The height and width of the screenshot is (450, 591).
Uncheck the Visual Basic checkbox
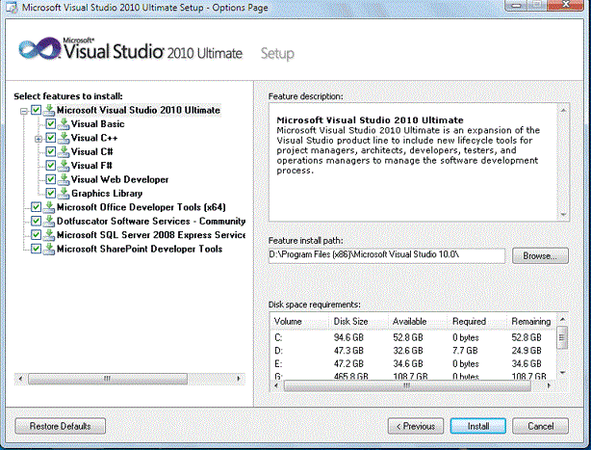coord(50,124)
